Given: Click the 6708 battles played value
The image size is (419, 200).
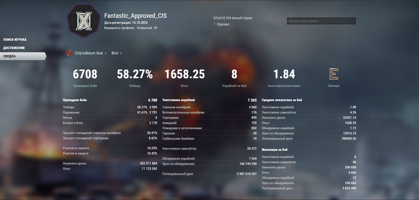Looking at the screenshot, I should pos(85,74).
